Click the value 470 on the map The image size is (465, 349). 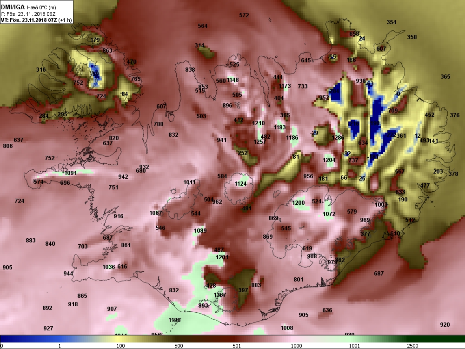132,62
